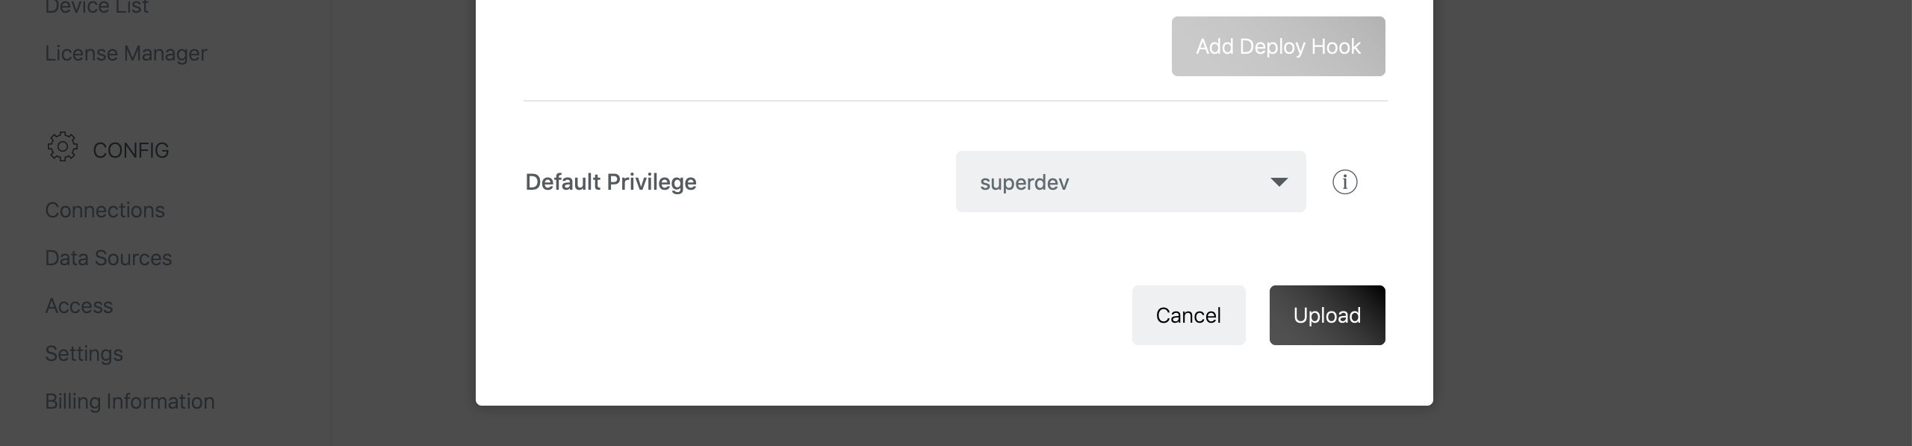The image size is (1912, 446).
Task: Click the dropdown arrow in the superdev select
Action: 1279,182
